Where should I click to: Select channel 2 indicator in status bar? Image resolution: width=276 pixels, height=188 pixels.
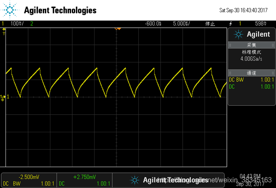click(32, 23)
